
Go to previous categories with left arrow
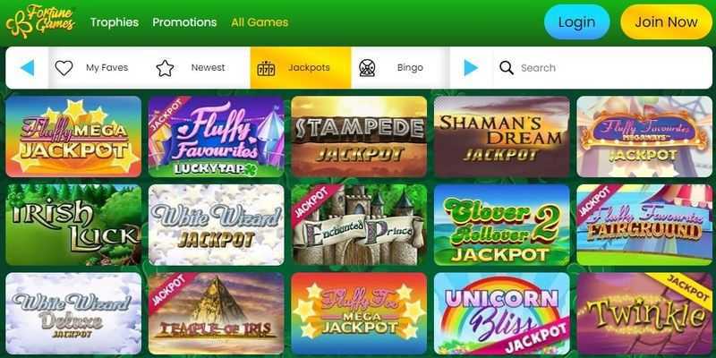tap(28, 68)
